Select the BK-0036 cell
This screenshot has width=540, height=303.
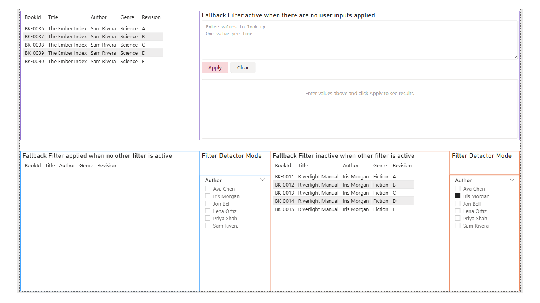coord(34,29)
